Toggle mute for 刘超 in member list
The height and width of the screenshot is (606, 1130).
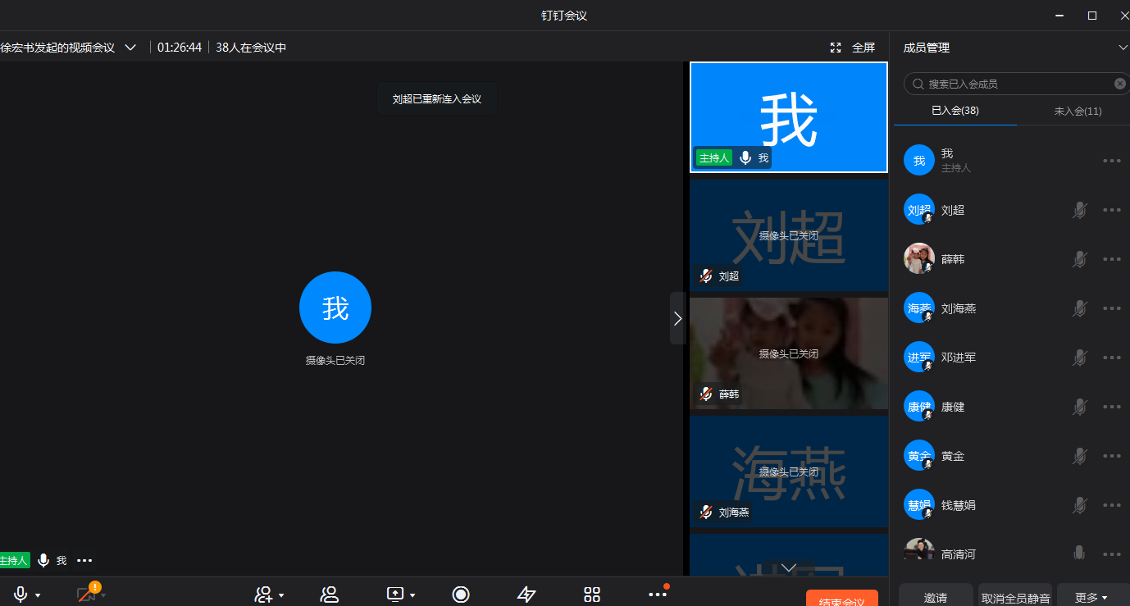1079,211
